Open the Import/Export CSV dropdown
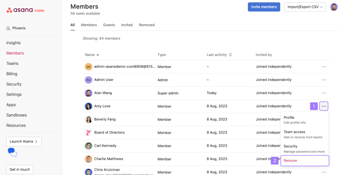The image size is (345, 175). [x=305, y=7]
